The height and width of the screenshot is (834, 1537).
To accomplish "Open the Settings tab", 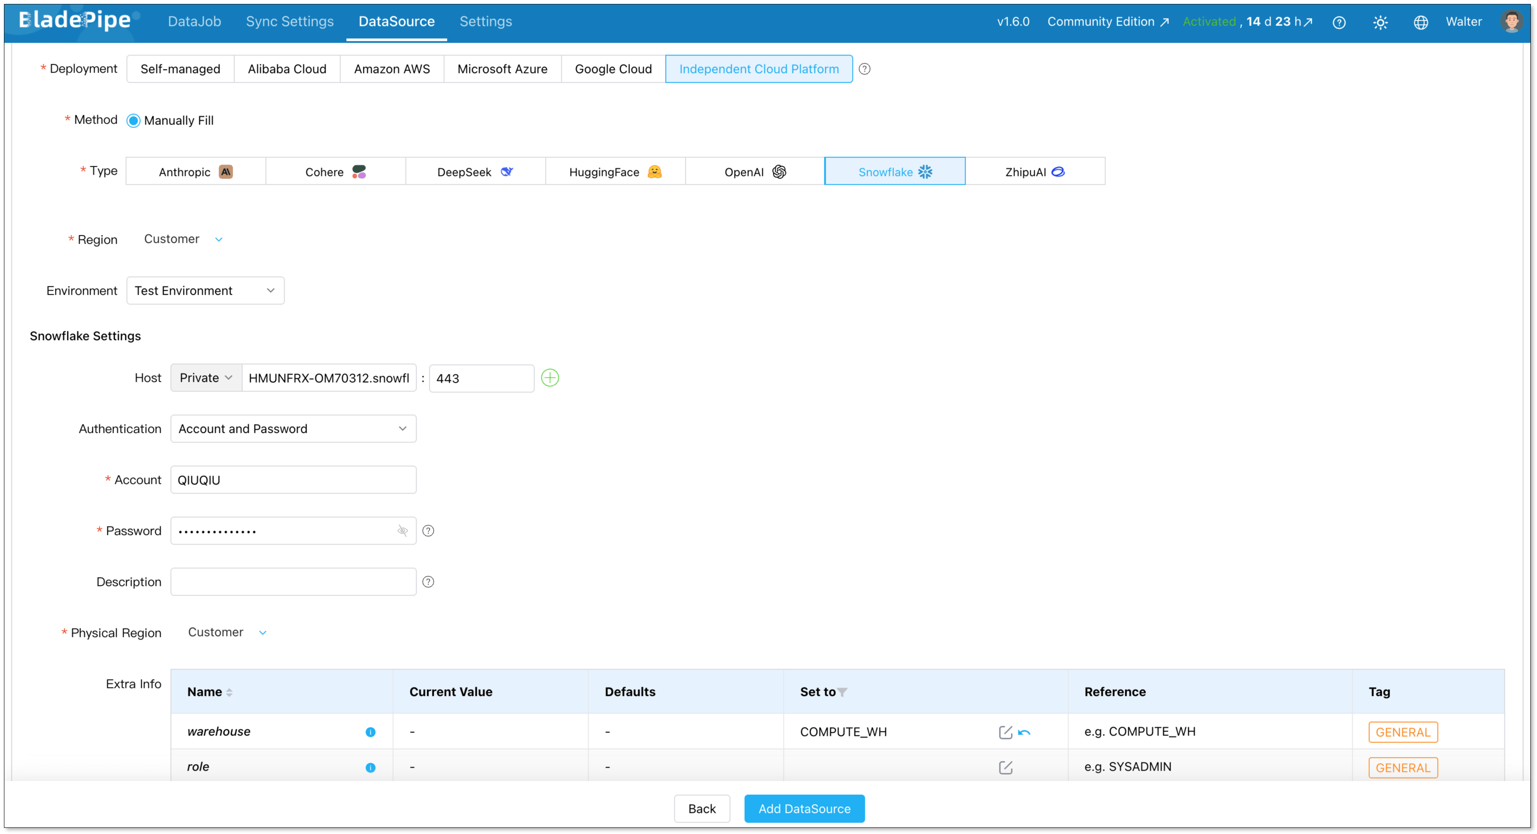I will 486,22.
